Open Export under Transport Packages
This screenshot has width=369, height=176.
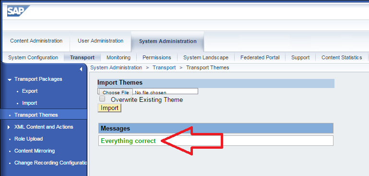tap(30, 91)
